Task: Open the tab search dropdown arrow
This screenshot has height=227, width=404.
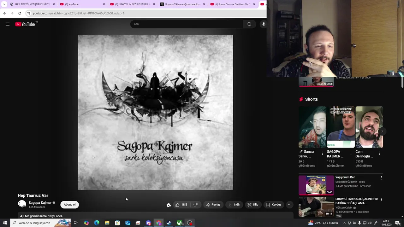Action: 4,4
